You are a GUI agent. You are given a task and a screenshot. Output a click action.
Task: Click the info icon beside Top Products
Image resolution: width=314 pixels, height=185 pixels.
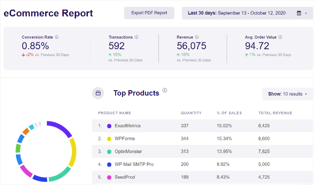165,91
